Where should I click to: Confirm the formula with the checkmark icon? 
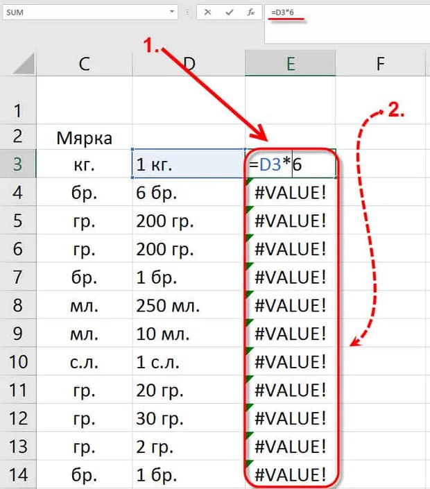230,12
